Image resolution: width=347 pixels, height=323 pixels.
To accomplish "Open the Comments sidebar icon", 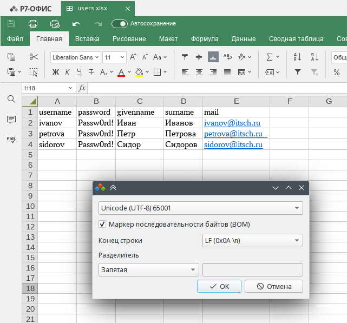I will (x=11, y=120).
